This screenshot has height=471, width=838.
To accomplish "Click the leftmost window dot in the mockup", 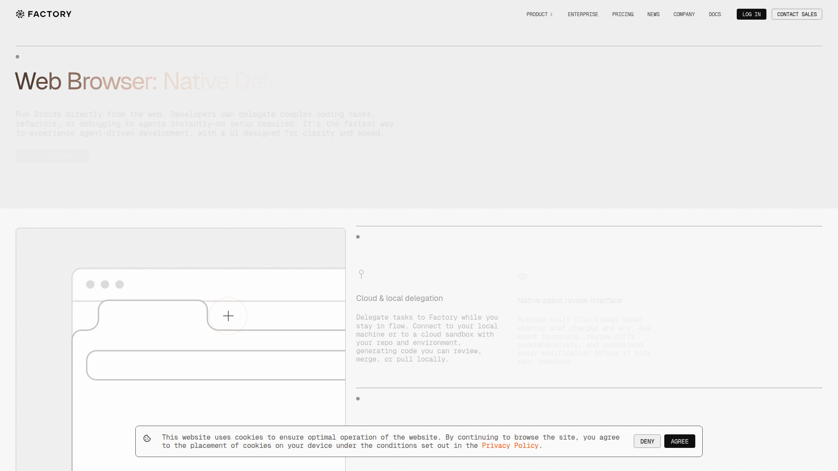I will point(90,284).
